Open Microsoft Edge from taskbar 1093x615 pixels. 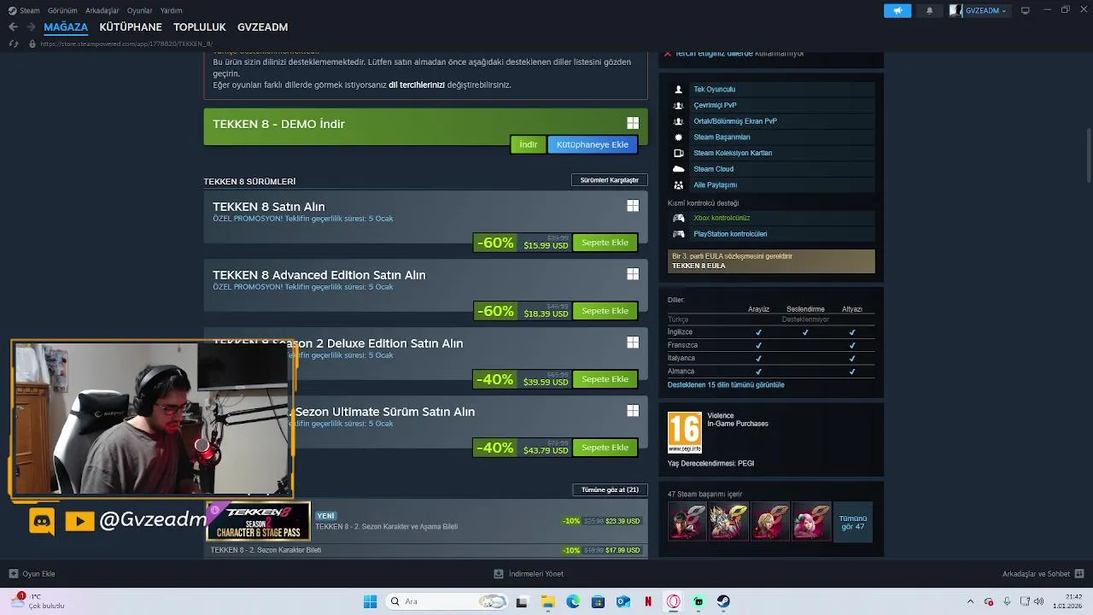pos(573,601)
